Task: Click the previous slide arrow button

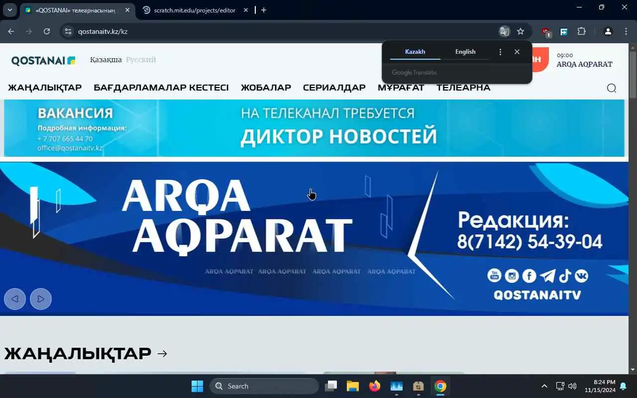Action: 15,299
